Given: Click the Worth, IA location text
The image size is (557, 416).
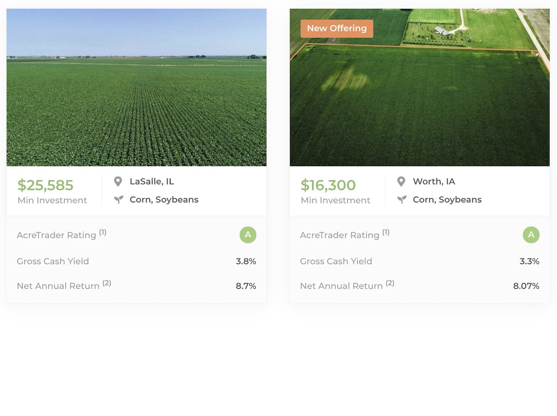Looking at the screenshot, I should click(x=434, y=181).
